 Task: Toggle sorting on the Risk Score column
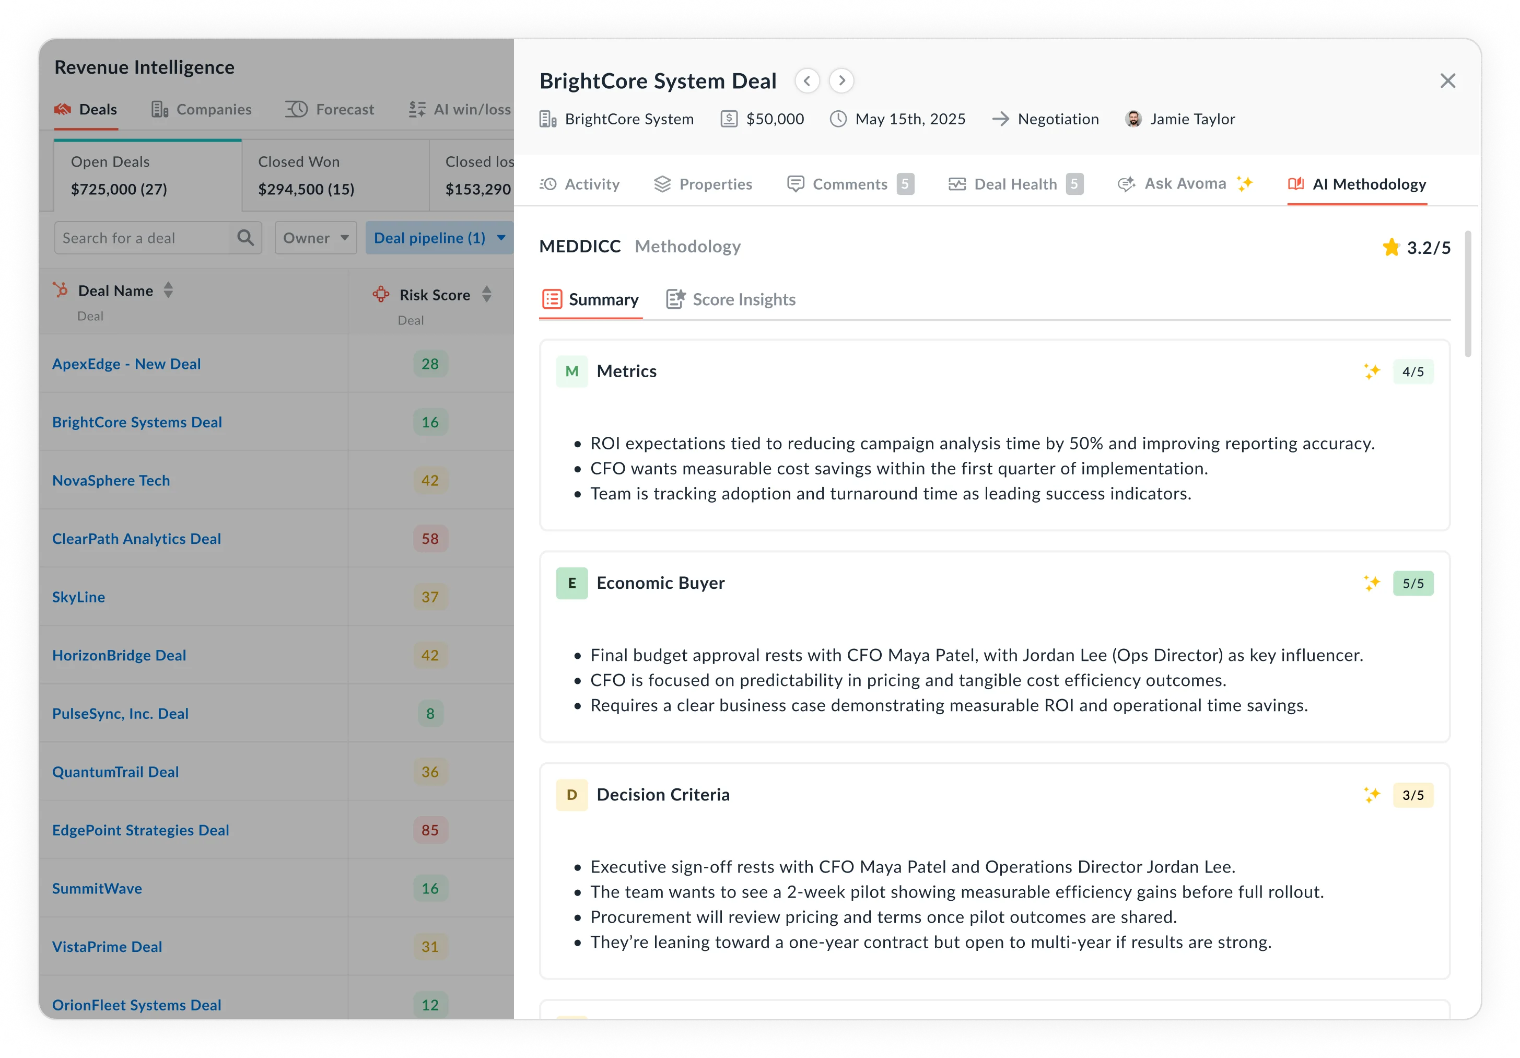(487, 294)
